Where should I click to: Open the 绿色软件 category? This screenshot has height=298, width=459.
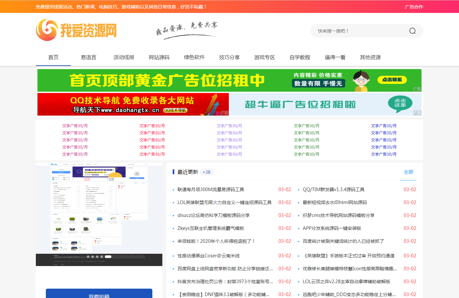tap(194, 57)
